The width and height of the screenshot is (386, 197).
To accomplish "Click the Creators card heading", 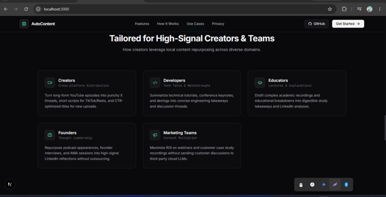I will [x=67, y=80].
